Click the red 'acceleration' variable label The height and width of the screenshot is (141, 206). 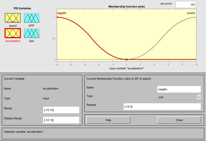(13, 41)
